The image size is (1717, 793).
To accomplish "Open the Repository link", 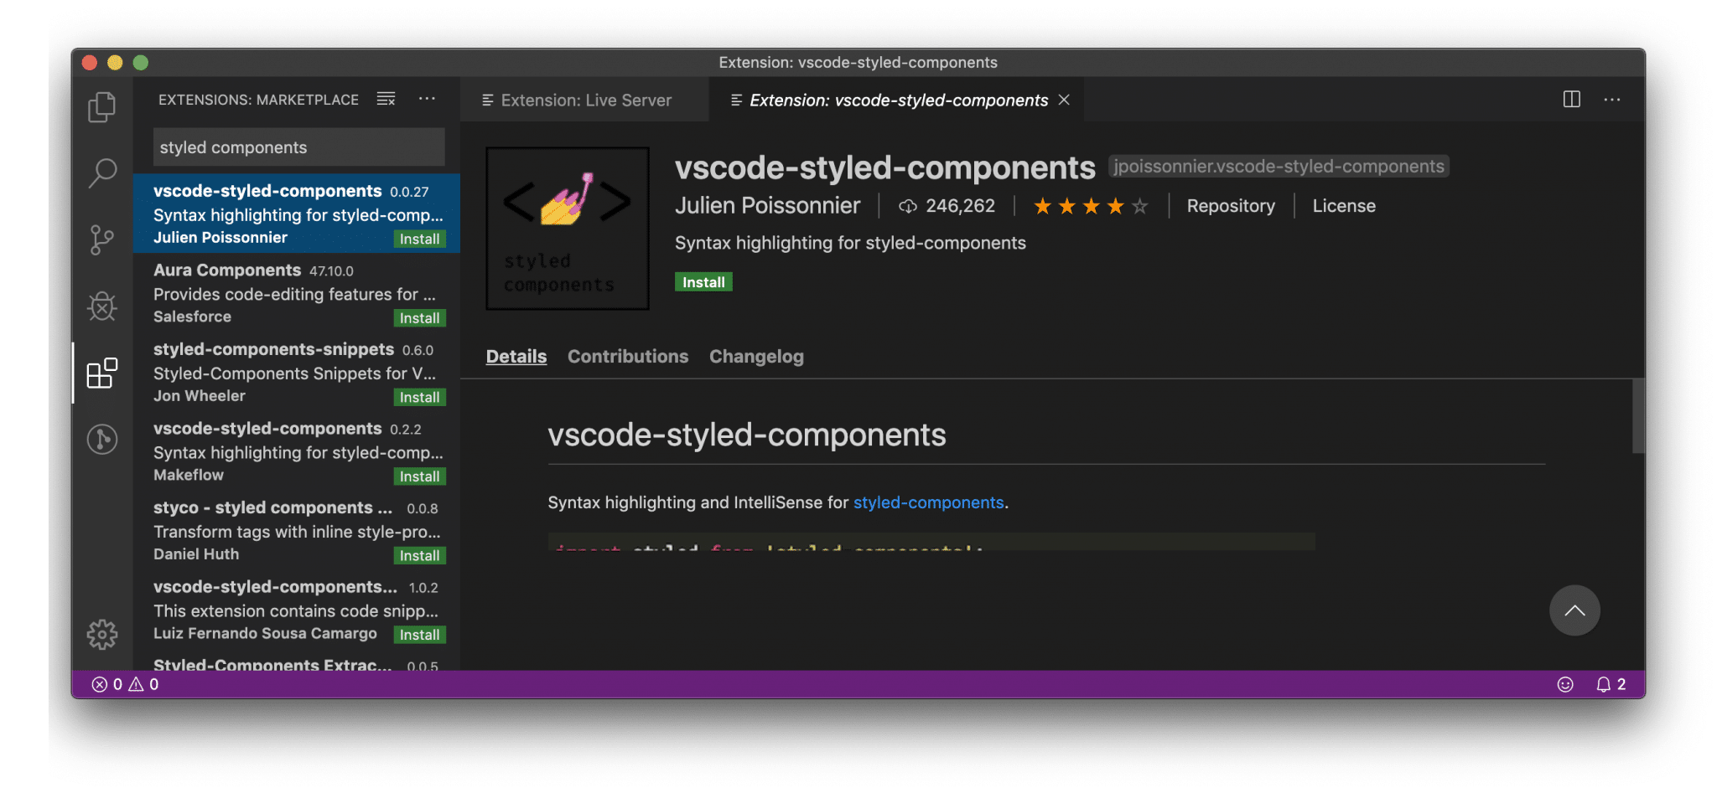I will (1230, 205).
